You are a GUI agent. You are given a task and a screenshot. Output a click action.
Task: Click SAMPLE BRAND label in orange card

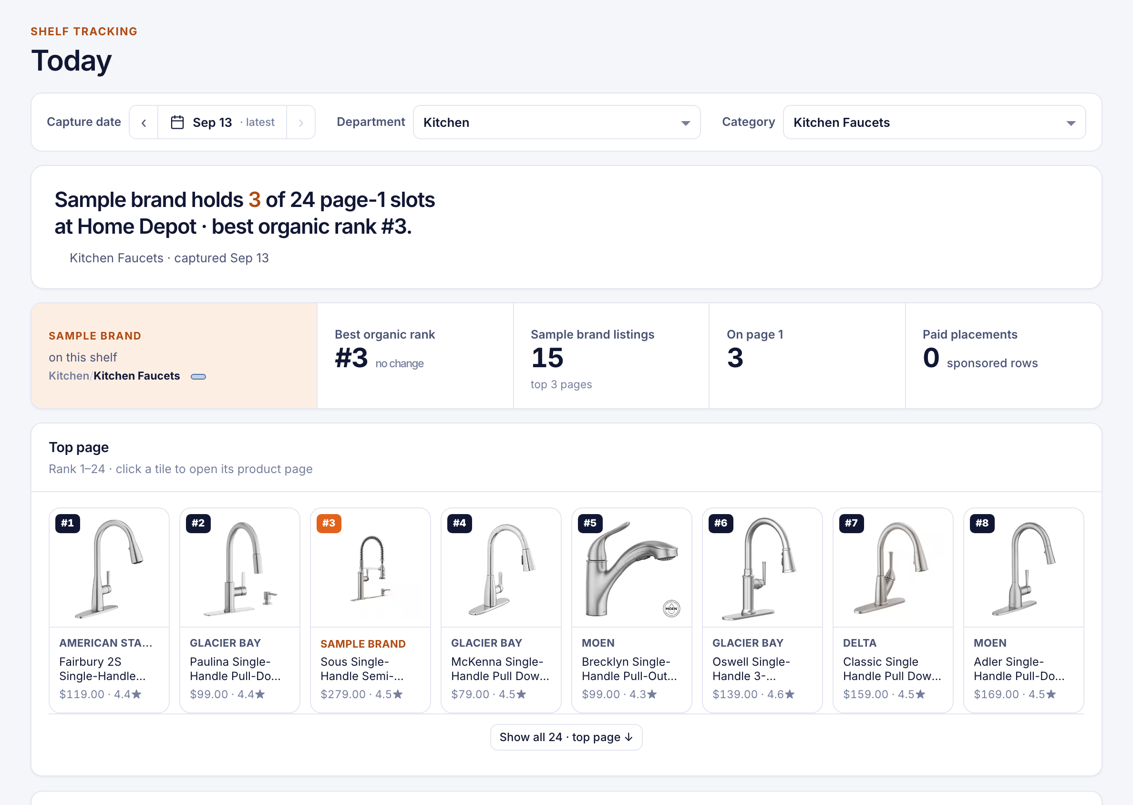pos(95,336)
